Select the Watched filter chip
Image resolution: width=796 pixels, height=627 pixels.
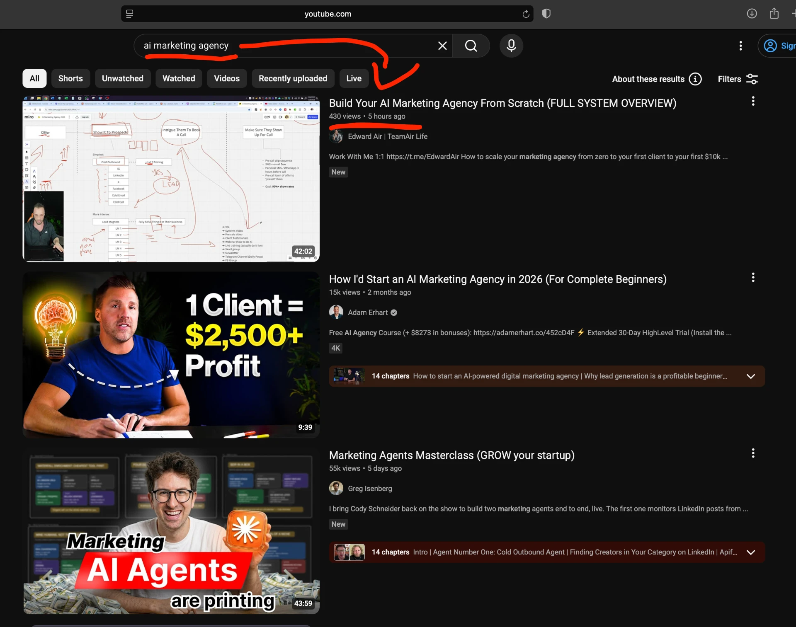[179, 78]
